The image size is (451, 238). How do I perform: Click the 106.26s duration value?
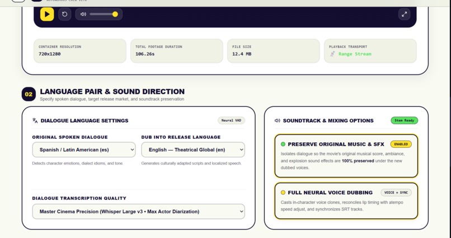(x=145, y=54)
